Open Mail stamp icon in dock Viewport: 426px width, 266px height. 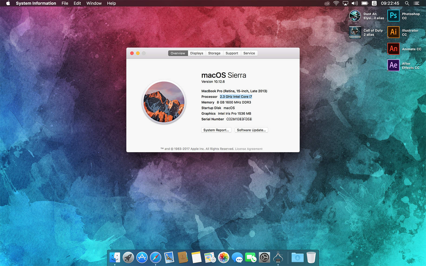click(169, 257)
